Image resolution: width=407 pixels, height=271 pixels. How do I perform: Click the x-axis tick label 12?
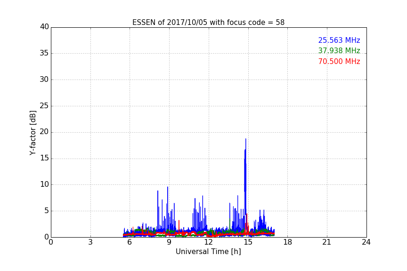(208, 242)
